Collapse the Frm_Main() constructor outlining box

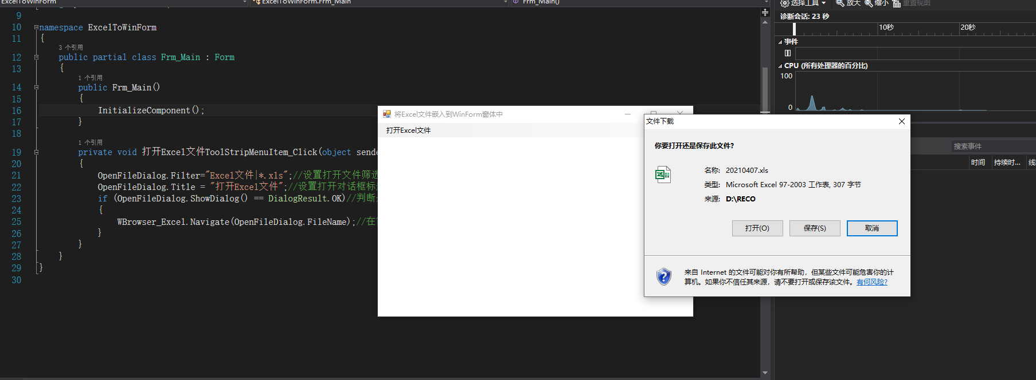click(x=36, y=88)
